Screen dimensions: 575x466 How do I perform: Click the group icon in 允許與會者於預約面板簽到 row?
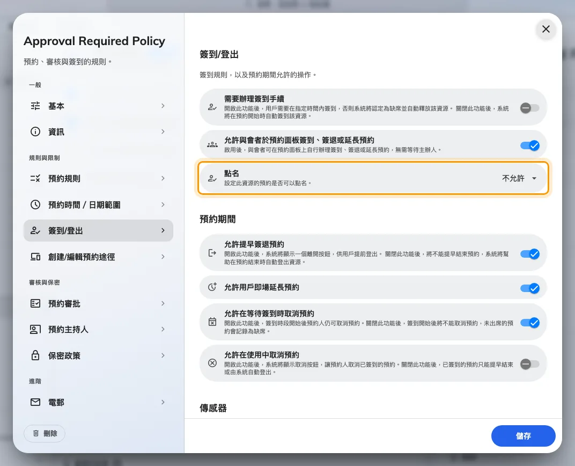212,144
